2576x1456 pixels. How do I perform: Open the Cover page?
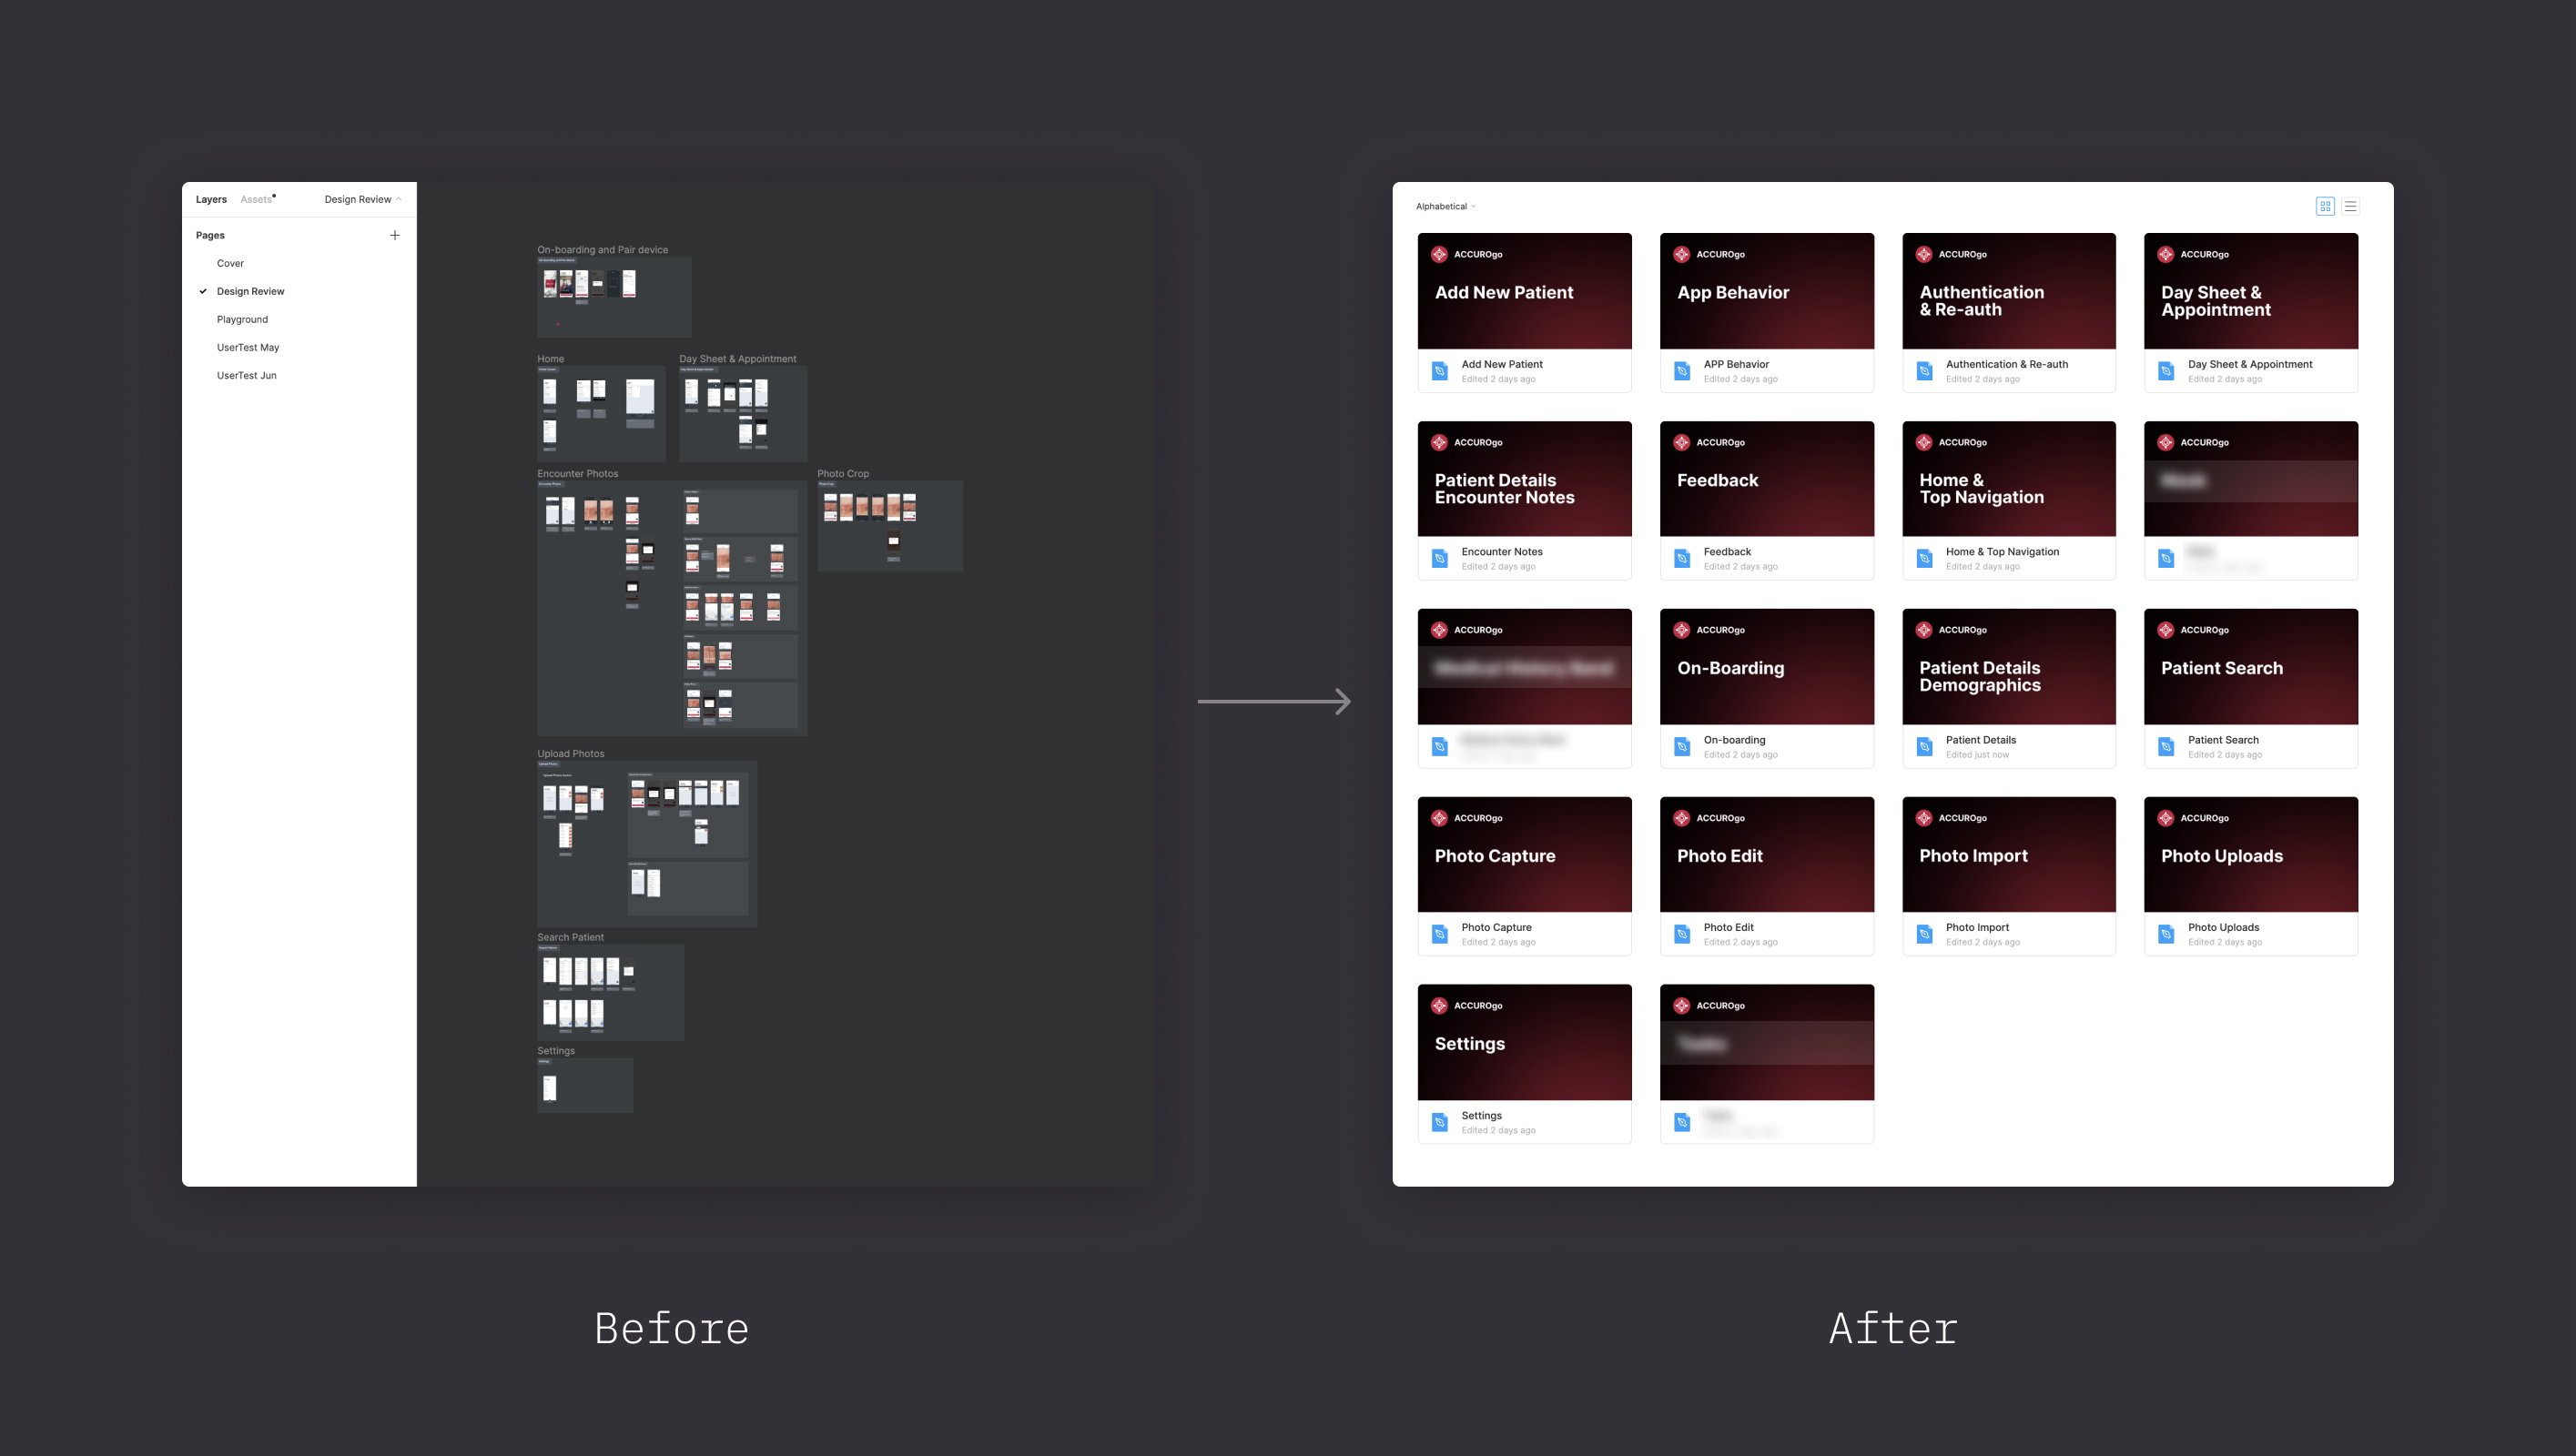[230, 263]
